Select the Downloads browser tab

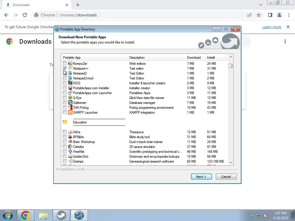37,5
